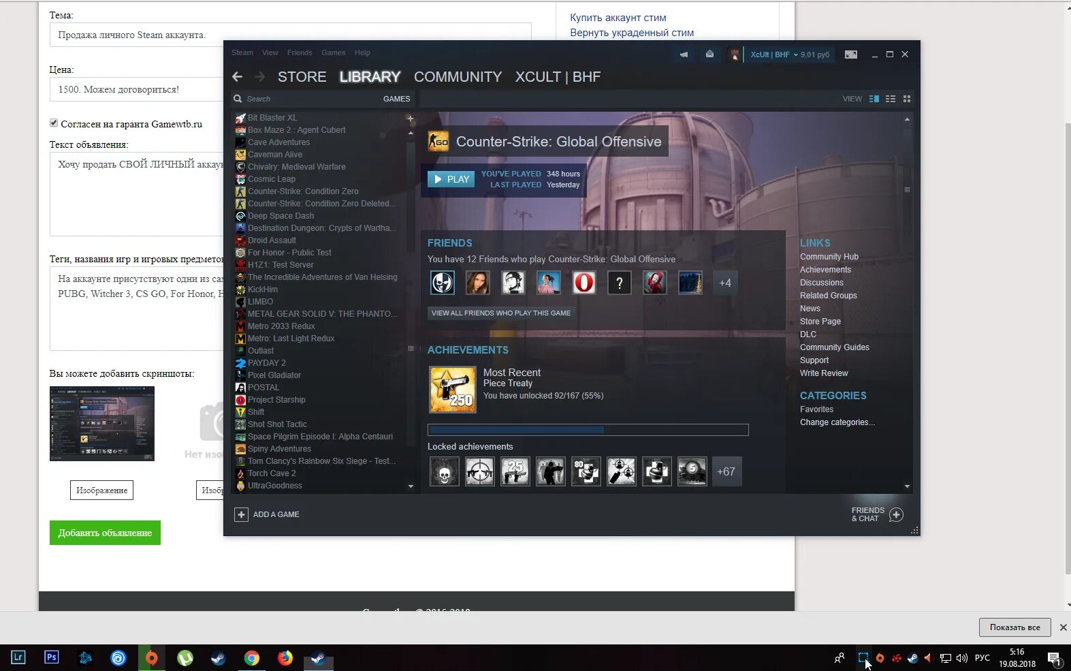The width and height of the screenshot is (1071, 671).
Task: Select Metro 2033 Redux in games list
Action: click(x=281, y=326)
